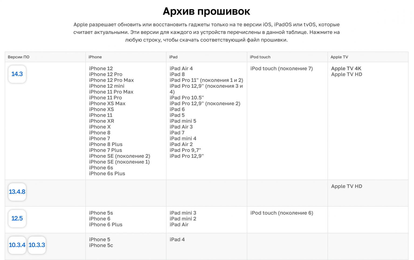Click iPhone 6s Plus entry
Image resolution: width=414 pixels, height=260 pixels.
click(x=107, y=174)
